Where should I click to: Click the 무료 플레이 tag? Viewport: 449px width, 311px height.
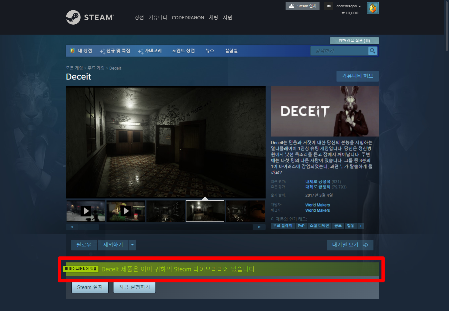283,226
